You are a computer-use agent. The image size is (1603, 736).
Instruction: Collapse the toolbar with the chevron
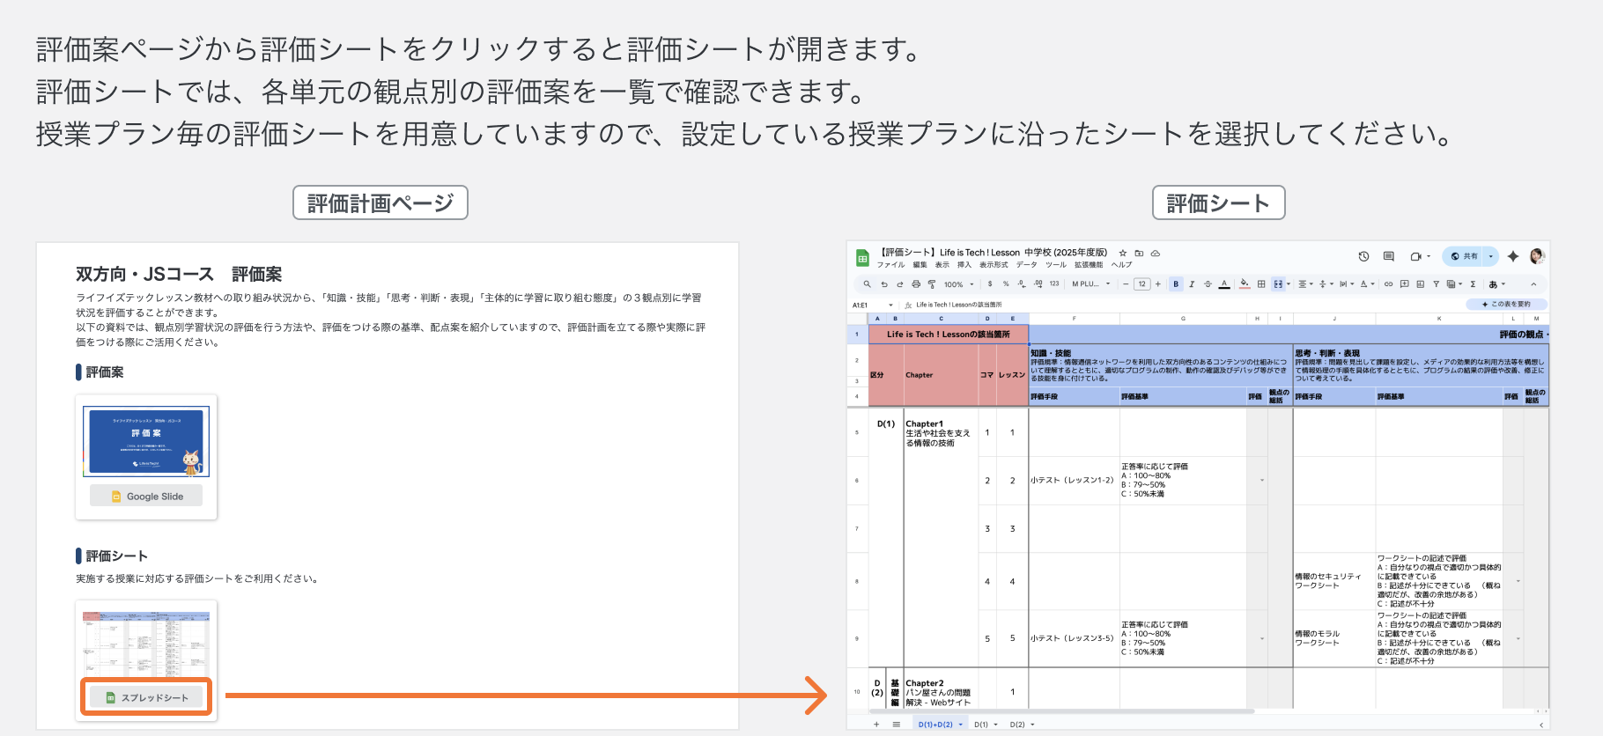coord(1533,283)
